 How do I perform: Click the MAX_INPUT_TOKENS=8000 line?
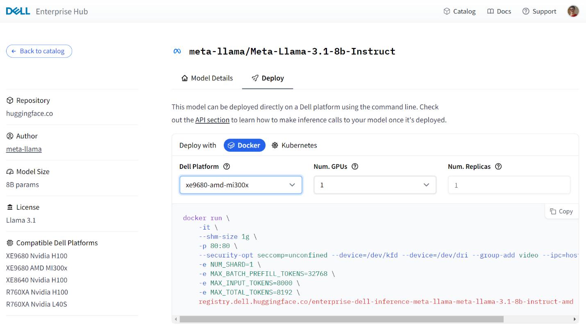(249, 283)
